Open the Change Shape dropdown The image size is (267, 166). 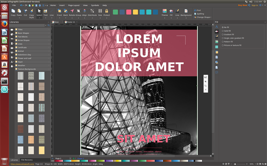click(203, 17)
